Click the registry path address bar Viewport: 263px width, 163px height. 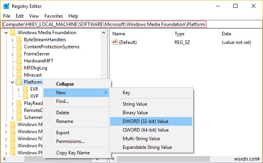104,24
